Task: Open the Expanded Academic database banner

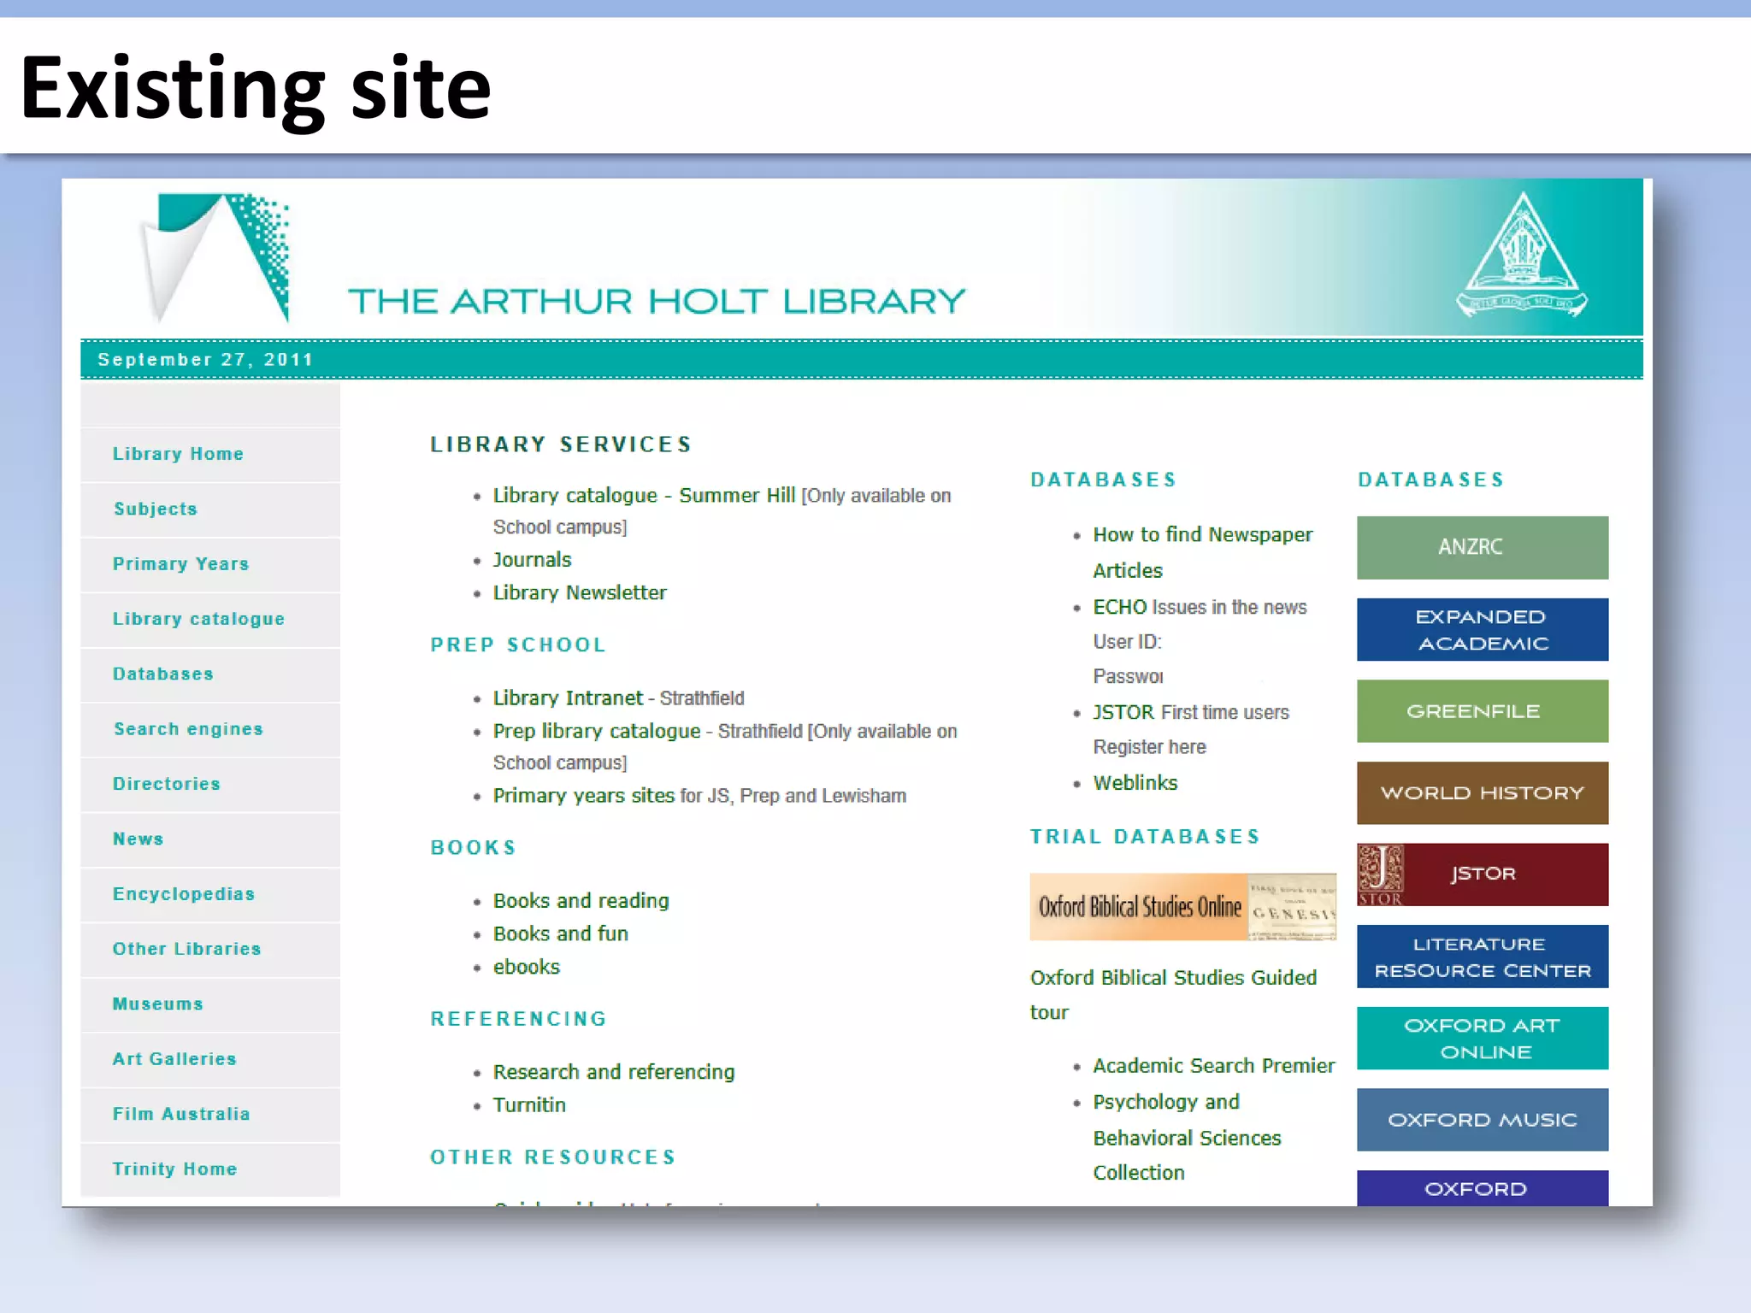Action: tap(1482, 630)
